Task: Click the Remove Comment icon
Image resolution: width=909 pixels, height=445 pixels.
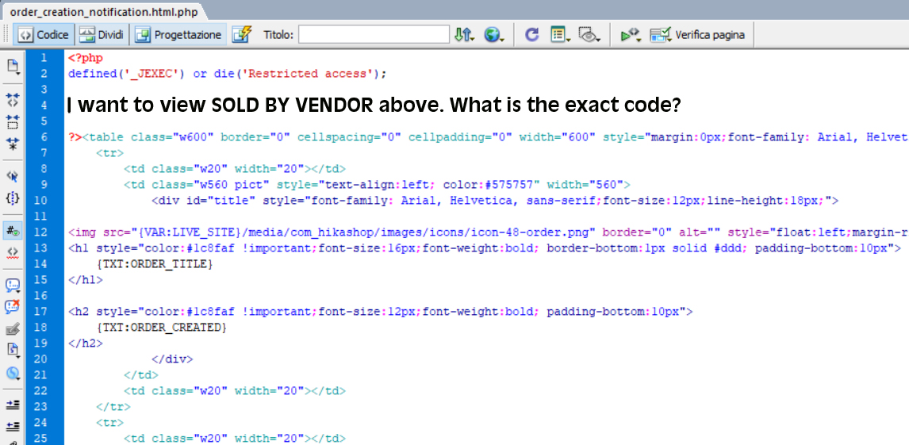Action: click(x=12, y=307)
